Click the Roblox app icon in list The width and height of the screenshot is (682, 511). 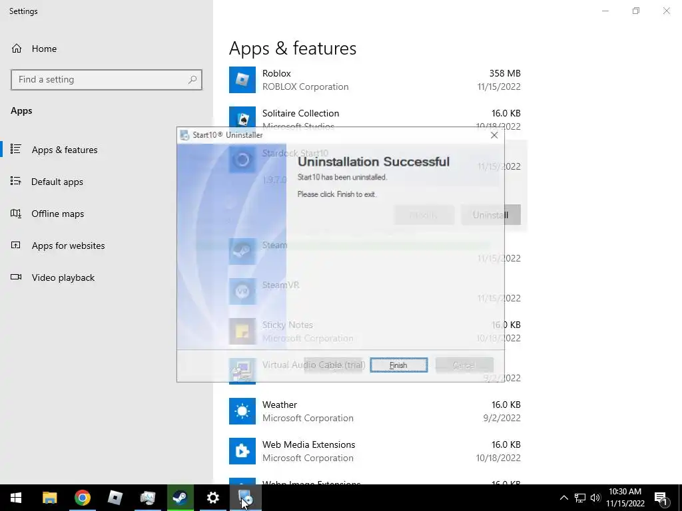point(242,80)
